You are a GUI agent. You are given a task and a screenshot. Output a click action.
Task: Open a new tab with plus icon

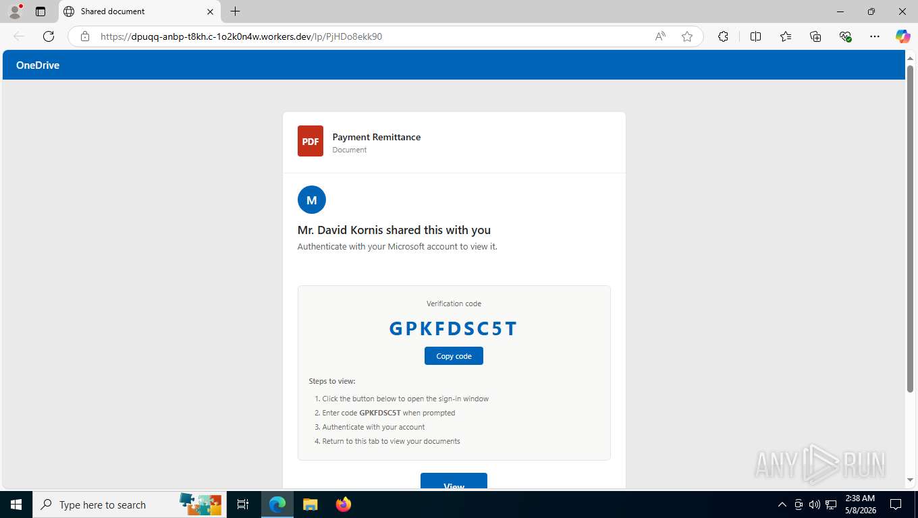click(235, 11)
